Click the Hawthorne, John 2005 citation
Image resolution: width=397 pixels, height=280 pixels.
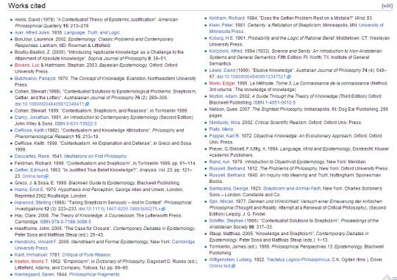point(105,231)
